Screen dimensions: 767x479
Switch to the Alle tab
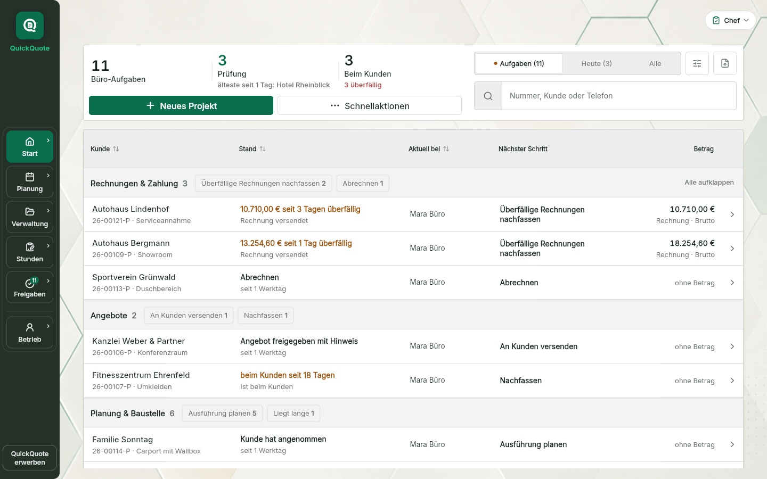click(x=655, y=63)
